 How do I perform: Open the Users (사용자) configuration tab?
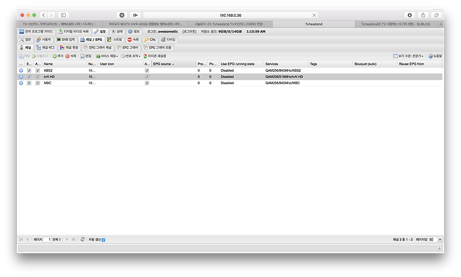coord(44,40)
